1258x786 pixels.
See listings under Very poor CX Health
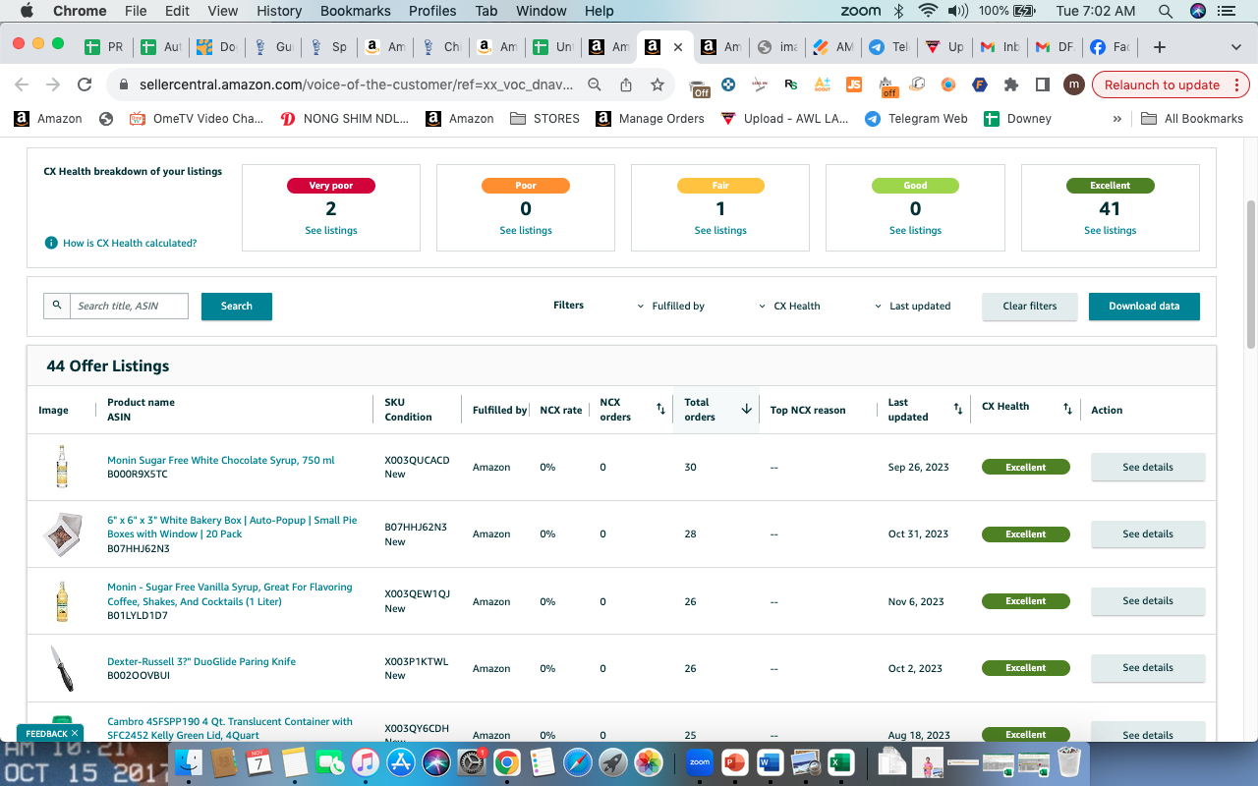click(x=331, y=231)
